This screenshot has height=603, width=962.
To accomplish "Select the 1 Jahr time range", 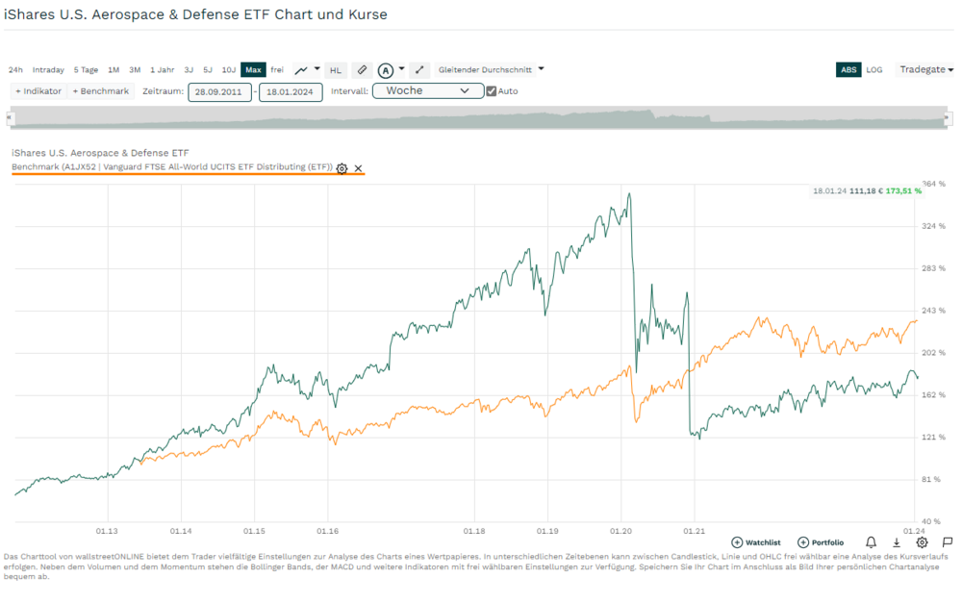I will (x=162, y=70).
